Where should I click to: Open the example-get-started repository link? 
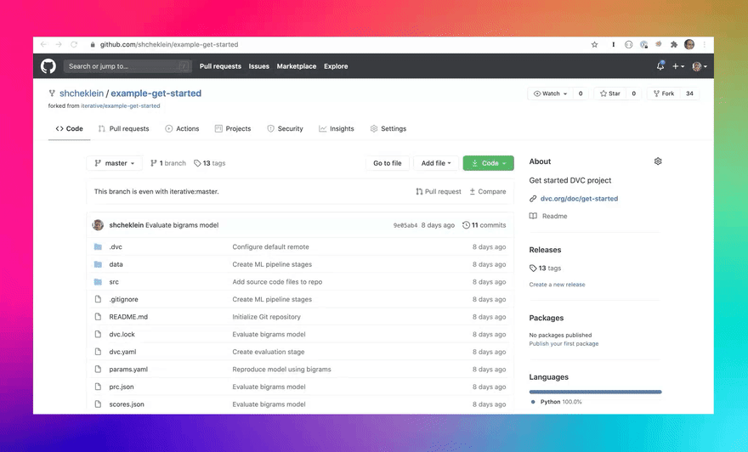click(x=156, y=93)
